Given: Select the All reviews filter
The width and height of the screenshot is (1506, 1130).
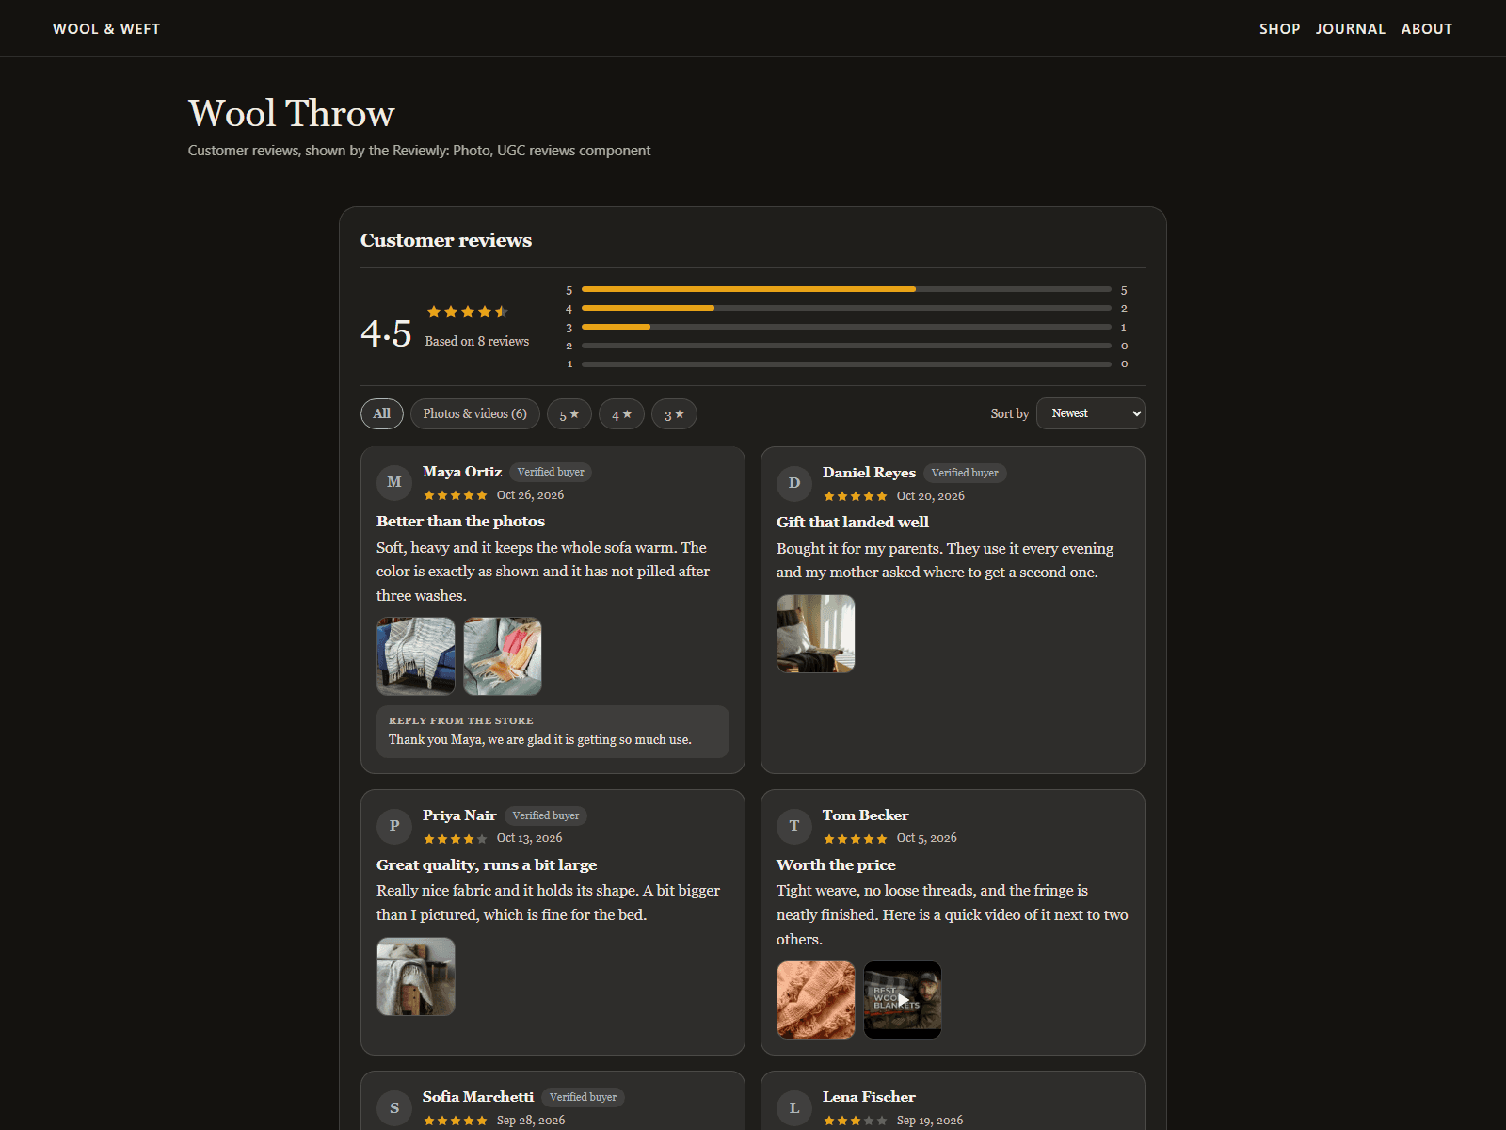Looking at the screenshot, I should pyautogui.click(x=382, y=413).
